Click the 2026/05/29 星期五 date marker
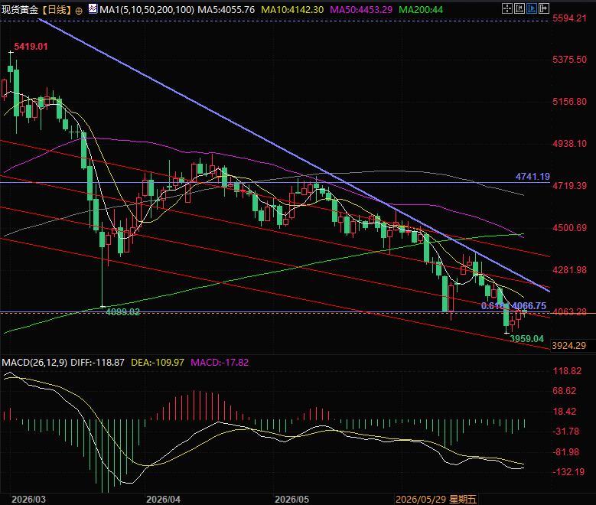Viewport: 596px width, 505px height. click(436, 500)
